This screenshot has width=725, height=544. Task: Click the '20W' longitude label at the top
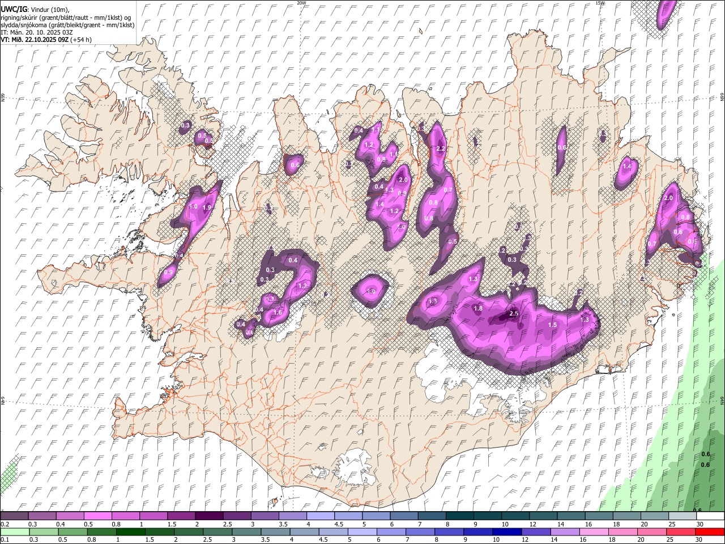(301, 3)
